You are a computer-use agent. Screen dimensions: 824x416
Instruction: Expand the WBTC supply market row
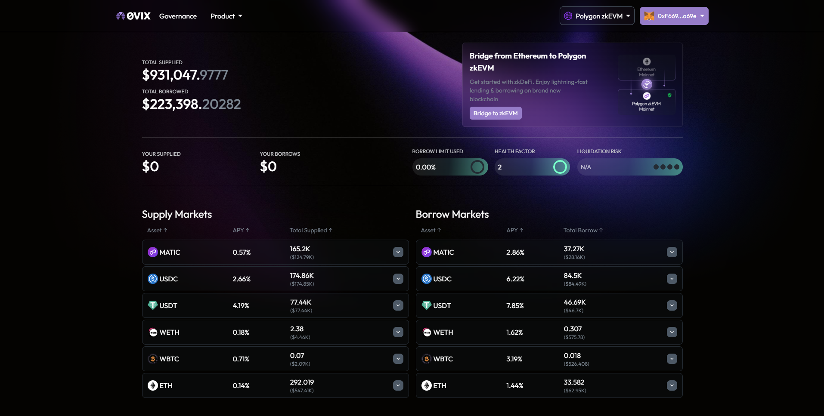tap(398, 359)
